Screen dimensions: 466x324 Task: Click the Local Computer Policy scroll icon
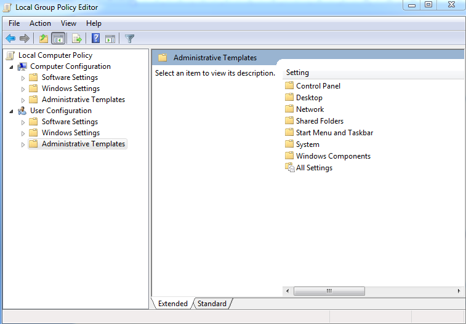click(x=10, y=55)
